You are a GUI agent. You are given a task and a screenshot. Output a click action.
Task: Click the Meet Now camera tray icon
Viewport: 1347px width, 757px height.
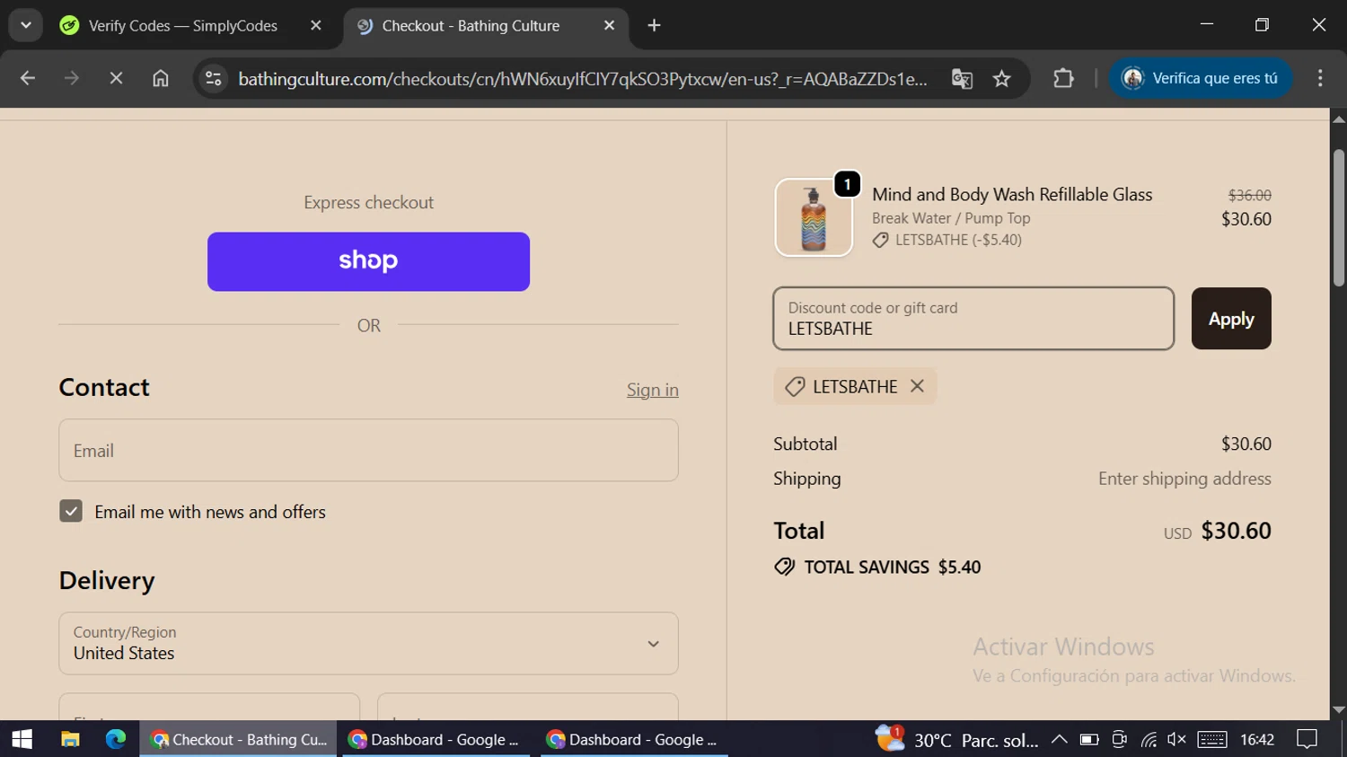(x=1119, y=739)
